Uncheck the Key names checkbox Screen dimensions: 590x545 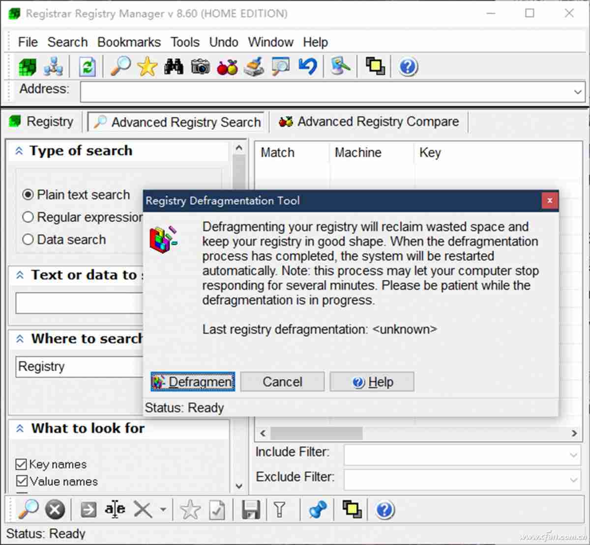[21, 464]
